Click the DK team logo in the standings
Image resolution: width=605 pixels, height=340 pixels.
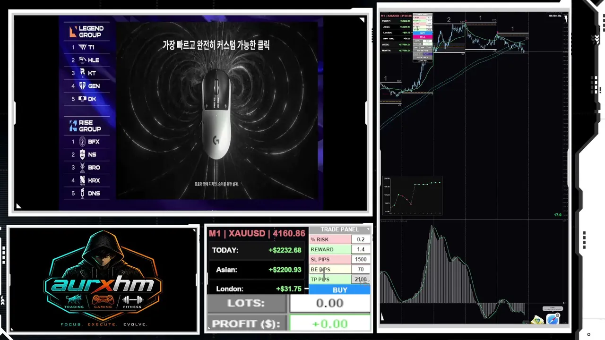[82, 99]
